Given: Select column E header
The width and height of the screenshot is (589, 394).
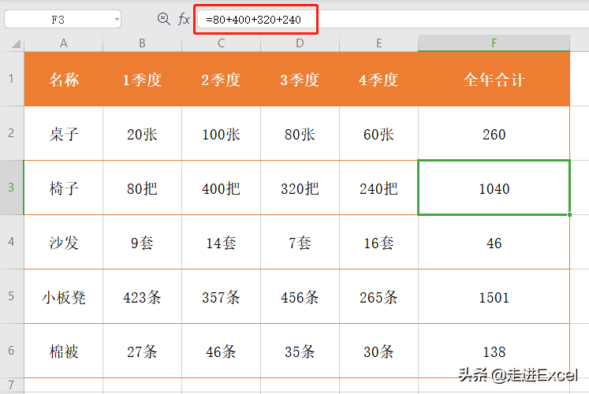Looking at the screenshot, I should tap(378, 43).
